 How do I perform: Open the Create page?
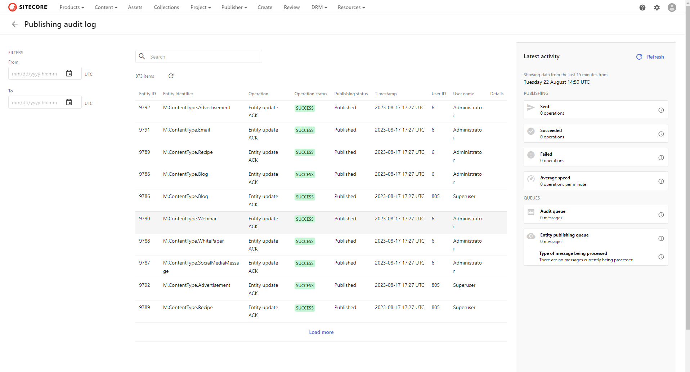265,7
